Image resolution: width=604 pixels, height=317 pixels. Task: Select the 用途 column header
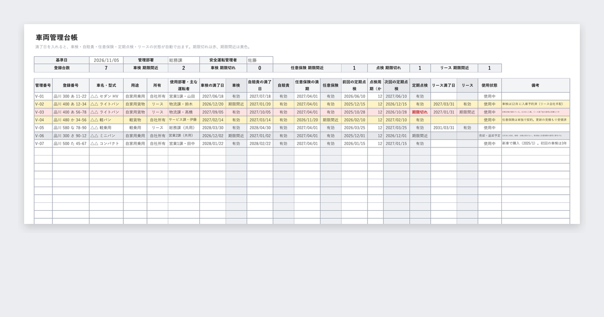135,86
